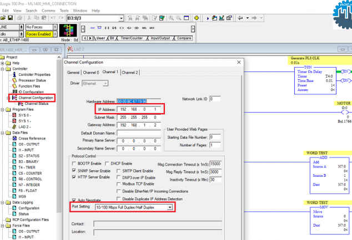Insert output unlatch coil instruction
The image size is (352, 240).
point(137,28)
